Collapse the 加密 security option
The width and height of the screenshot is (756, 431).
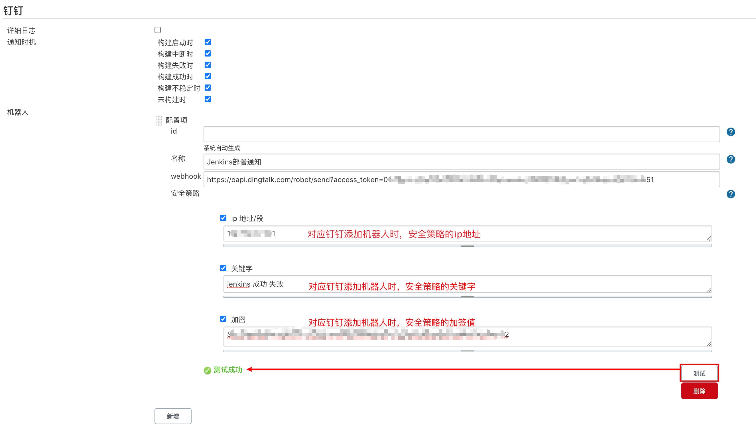pos(223,319)
